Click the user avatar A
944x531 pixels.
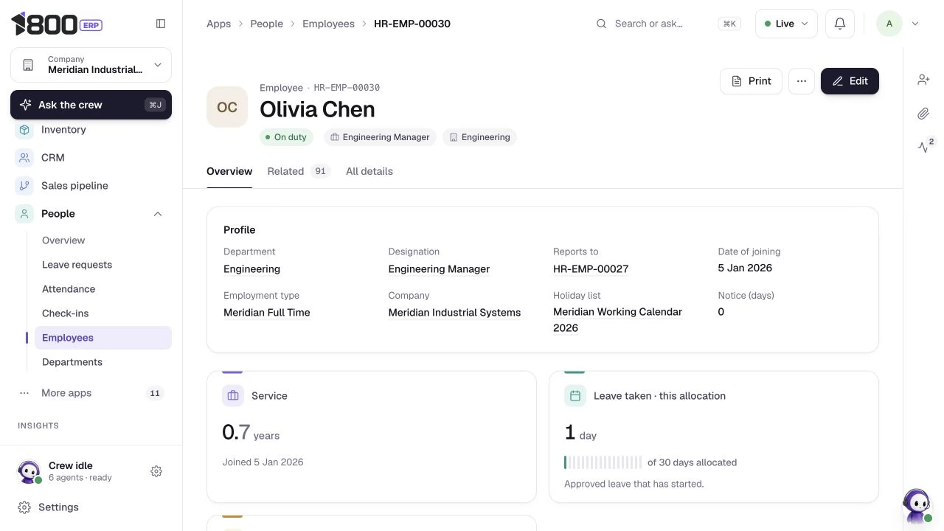pyautogui.click(x=889, y=24)
